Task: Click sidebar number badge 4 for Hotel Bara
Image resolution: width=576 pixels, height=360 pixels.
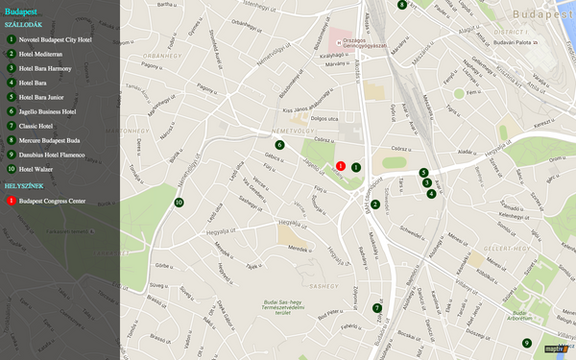Action: coord(12,83)
